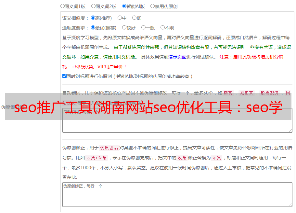Click the 伪原创修正 textarea
Viewport: 296px width, 213px height.
tap(177, 195)
